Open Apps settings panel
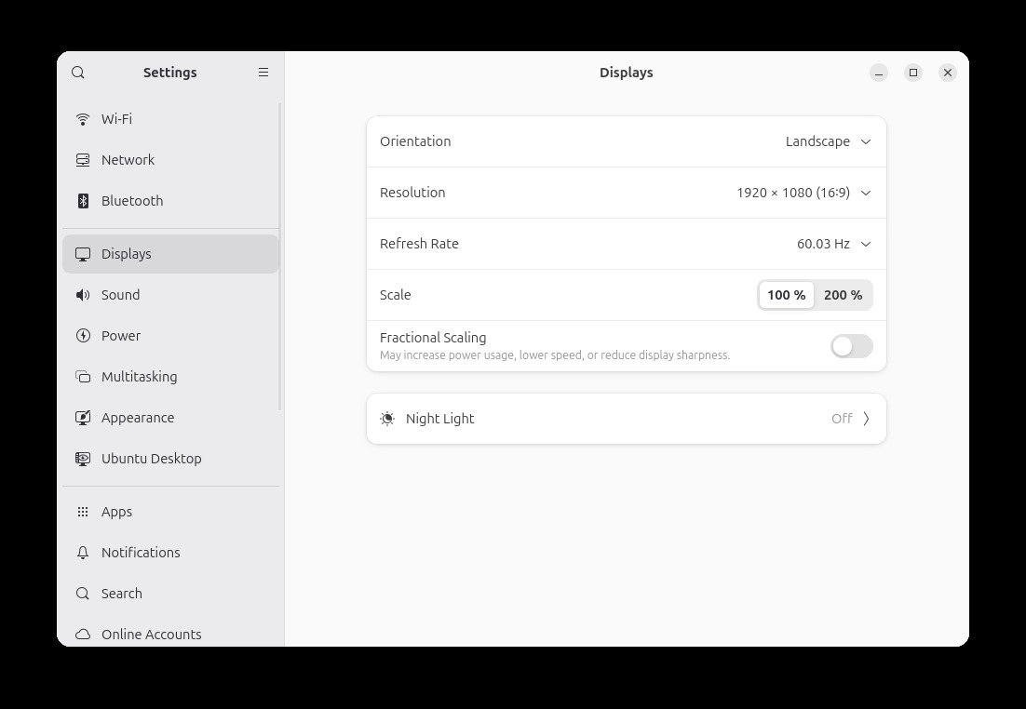The image size is (1026, 709). [x=170, y=512]
